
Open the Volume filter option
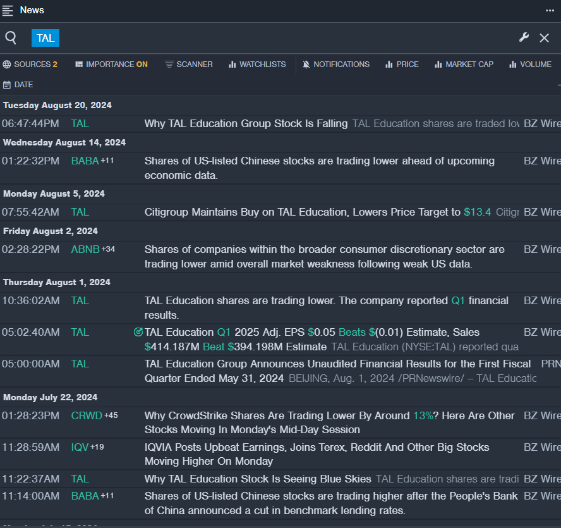click(x=530, y=64)
